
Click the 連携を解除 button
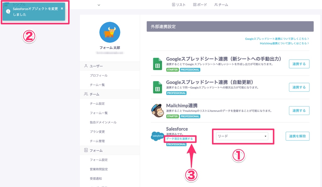tap(297, 136)
